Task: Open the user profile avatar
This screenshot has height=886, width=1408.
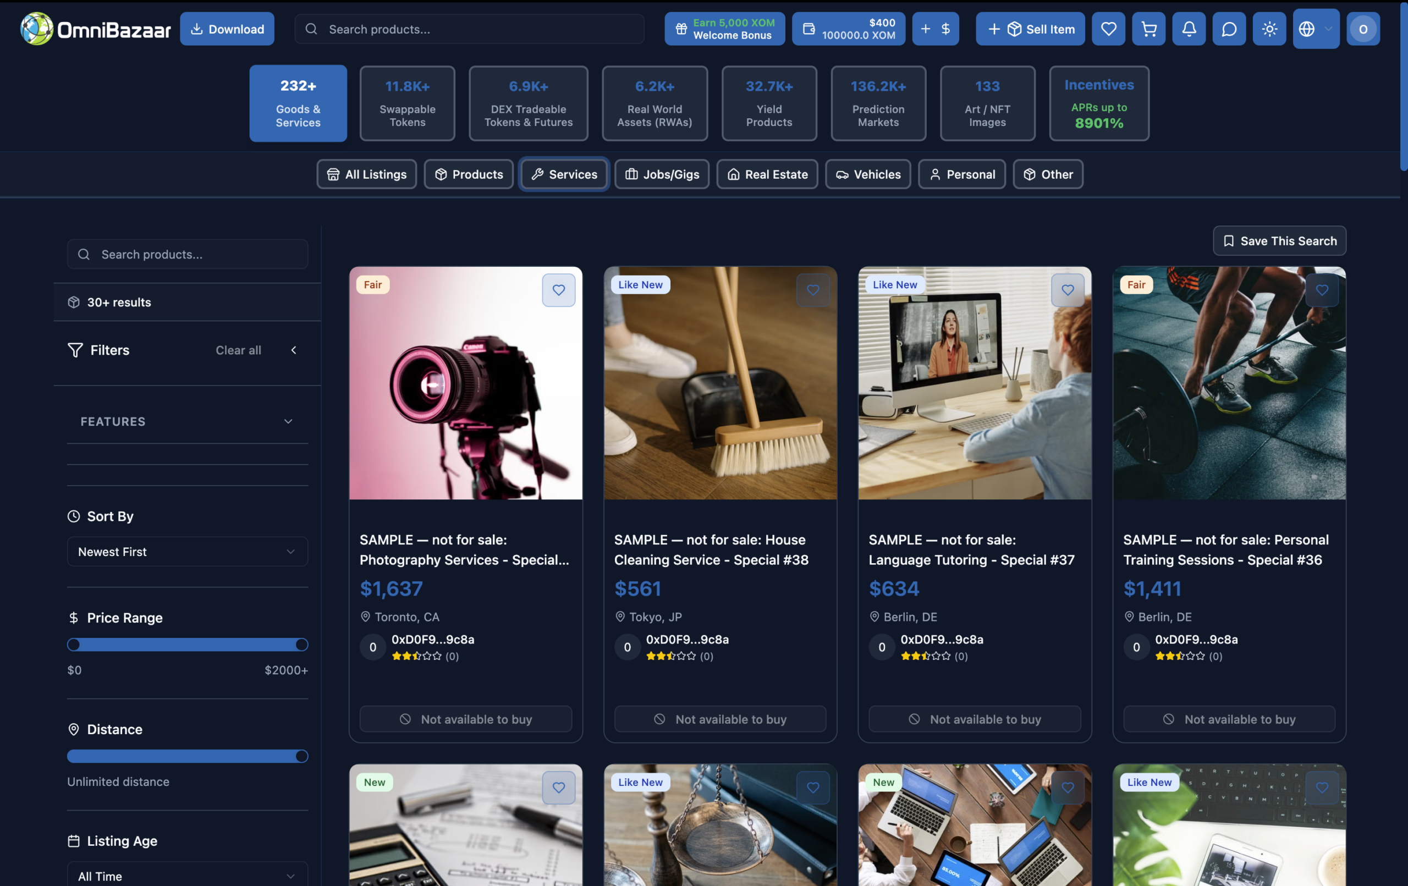Action: (x=1363, y=29)
